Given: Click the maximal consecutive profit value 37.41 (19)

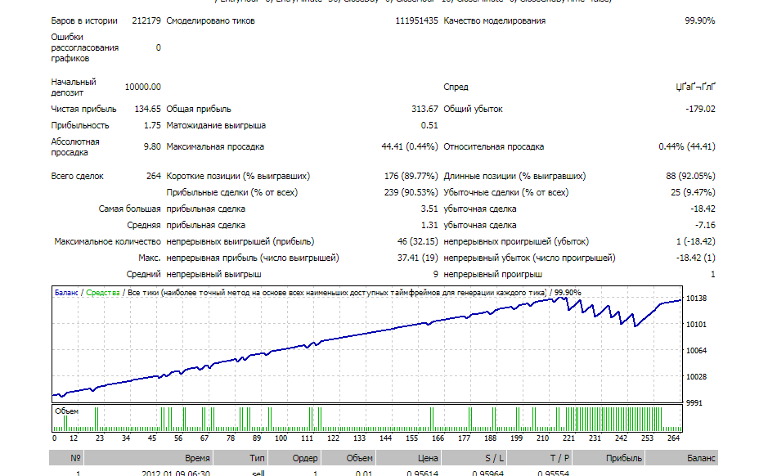Looking at the screenshot, I should 417,258.
